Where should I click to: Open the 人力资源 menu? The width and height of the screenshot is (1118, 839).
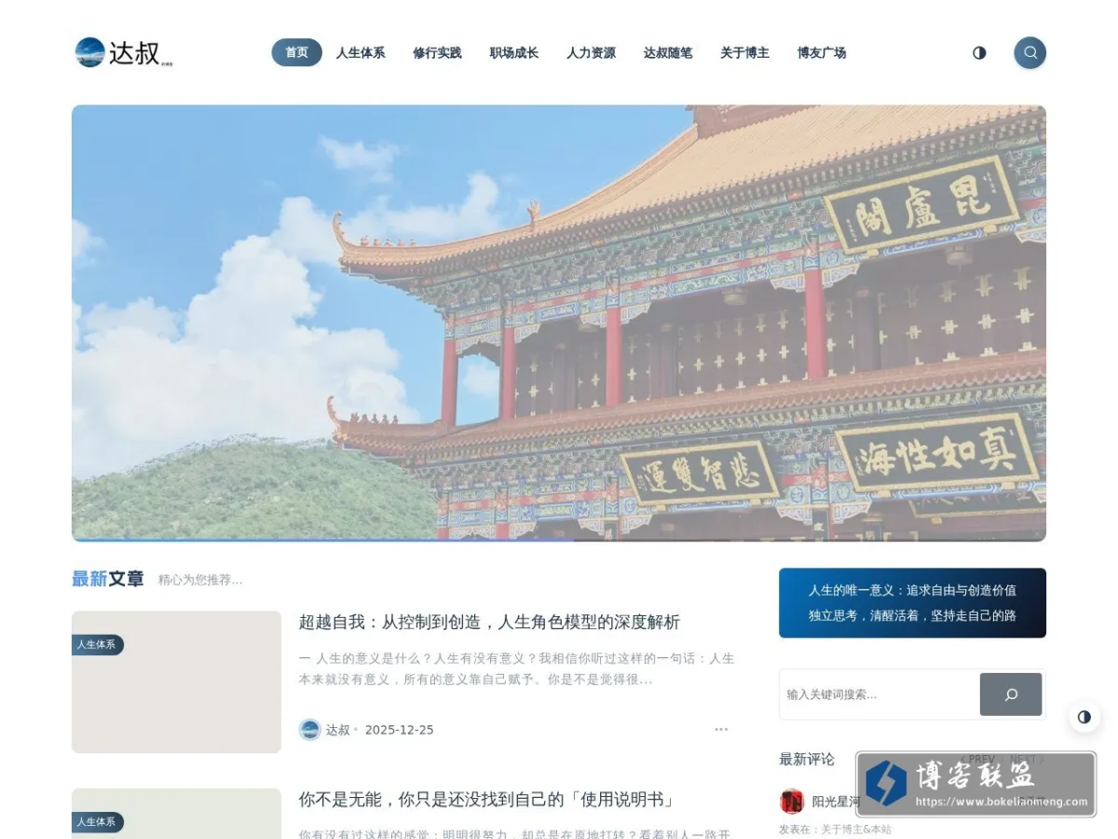tap(591, 53)
